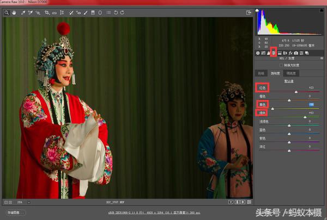The height and width of the screenshot is (220, 327).
Task: Open the Effects (fx) panel tab
Action: pos(290,53)
